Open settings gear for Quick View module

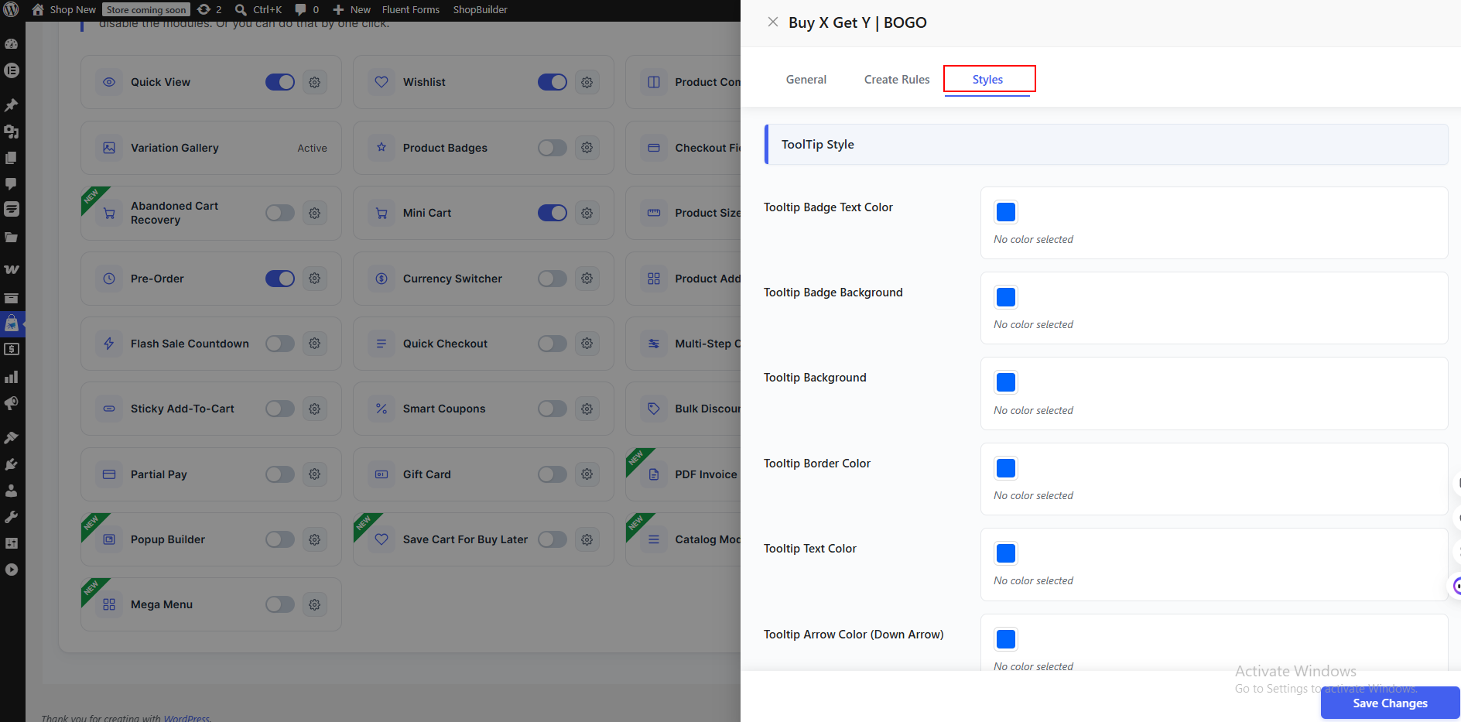[x=314, y=82]
